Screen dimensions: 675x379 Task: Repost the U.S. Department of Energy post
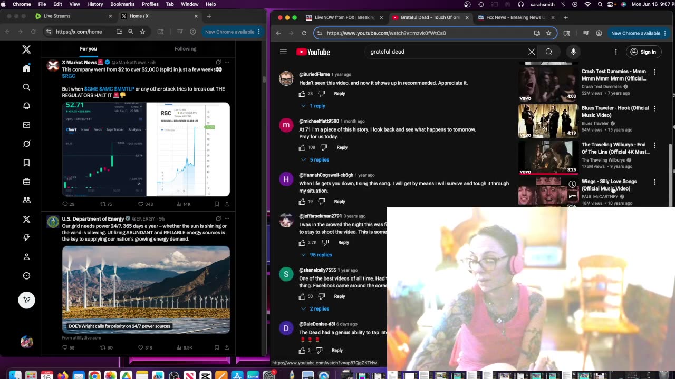click(x=103, y=347)
